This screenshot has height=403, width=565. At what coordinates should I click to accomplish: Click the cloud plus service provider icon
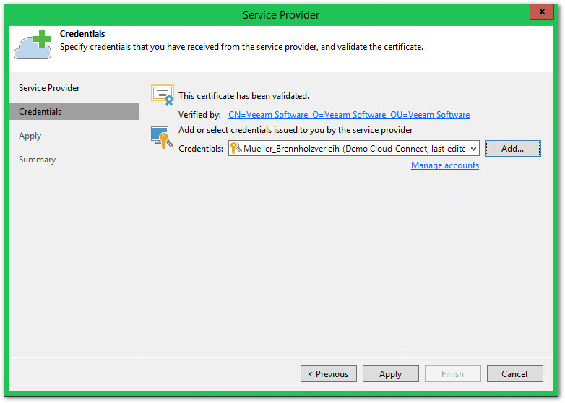coord(32,45)
